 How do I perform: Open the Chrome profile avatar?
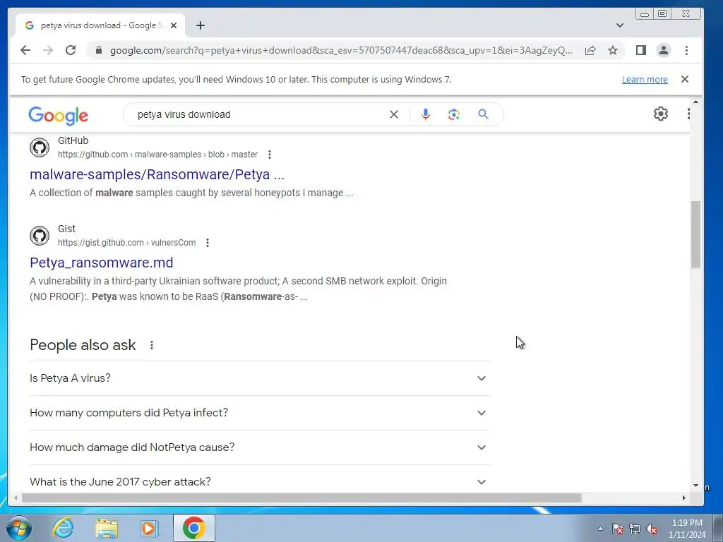point(664,50)
